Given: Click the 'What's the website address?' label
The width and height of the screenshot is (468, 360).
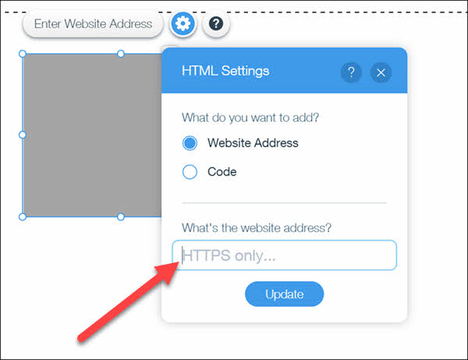Looking at the screenshot, I should [x=257, y=228].
